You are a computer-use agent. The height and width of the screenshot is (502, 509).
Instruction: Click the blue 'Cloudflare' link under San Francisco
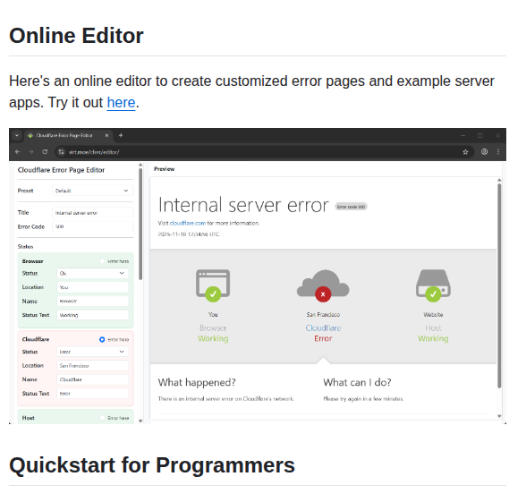pos(323,328)
